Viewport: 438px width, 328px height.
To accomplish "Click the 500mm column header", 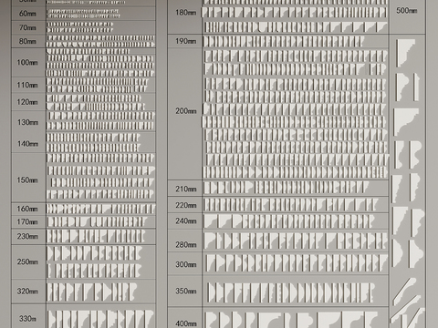I will pyautogui.click(x=406, y=11).
